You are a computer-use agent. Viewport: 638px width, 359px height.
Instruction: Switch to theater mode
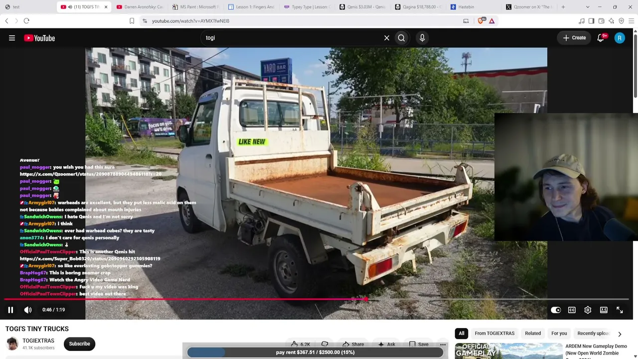[604, 310]
